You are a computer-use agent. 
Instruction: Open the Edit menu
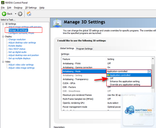pyautogui.click(x=9, y=8)
